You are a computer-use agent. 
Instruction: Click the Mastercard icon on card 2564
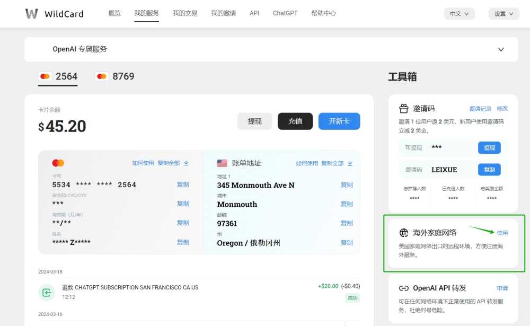45,76
